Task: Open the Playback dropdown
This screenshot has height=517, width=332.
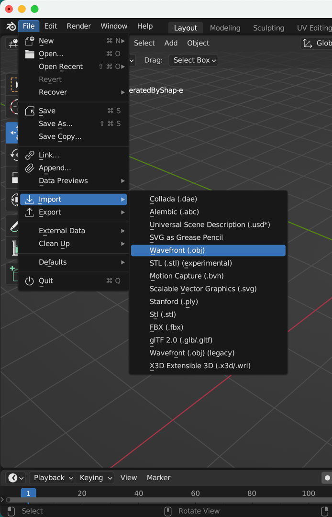Action: [x=52, y=477]
